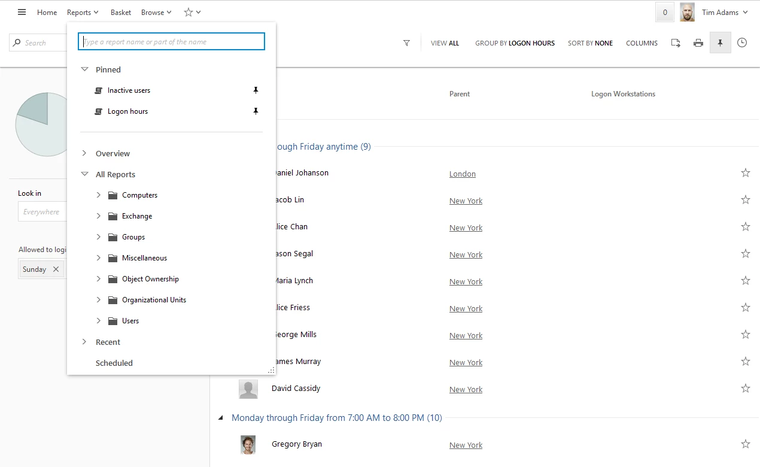Follow Gregory Bryan's New York link
Viewport: 760px width, 467px height.
[x=466, y=445]
